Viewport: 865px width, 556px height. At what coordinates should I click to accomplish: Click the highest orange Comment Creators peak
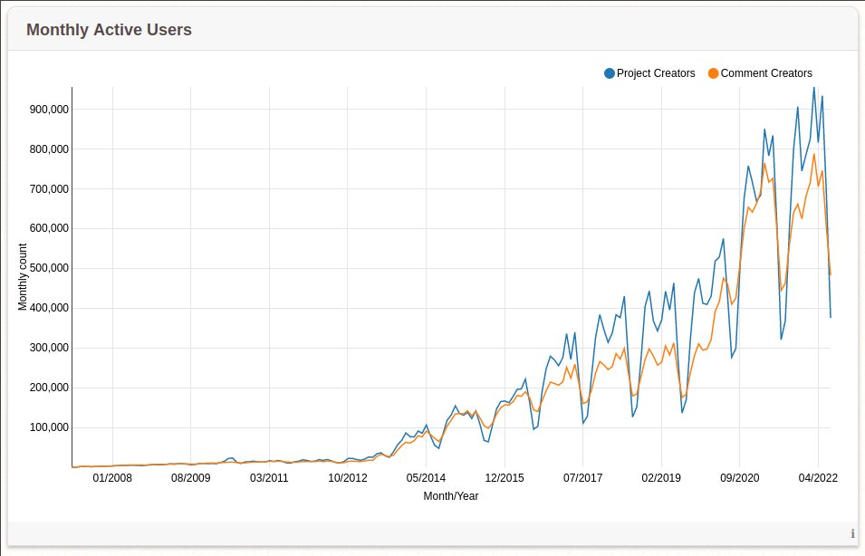pos(813,154)
